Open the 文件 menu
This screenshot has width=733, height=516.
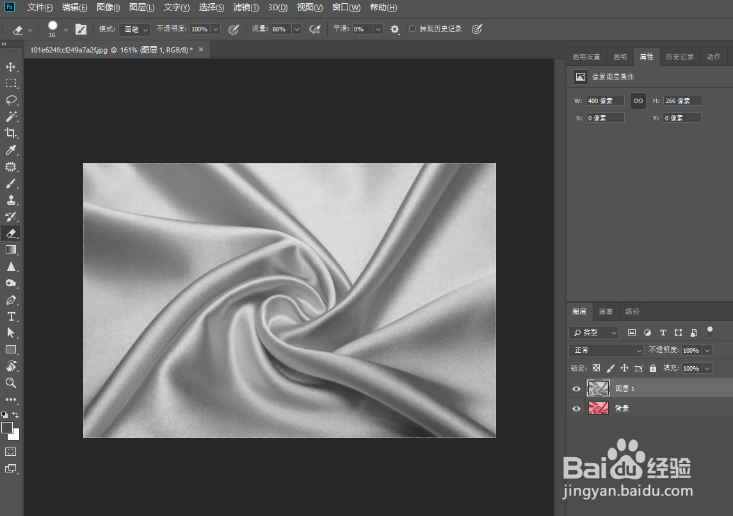click(40, 8)
